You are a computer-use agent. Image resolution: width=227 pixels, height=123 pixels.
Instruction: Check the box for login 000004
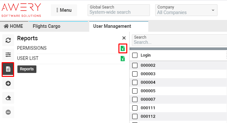(x=135, y=82)
